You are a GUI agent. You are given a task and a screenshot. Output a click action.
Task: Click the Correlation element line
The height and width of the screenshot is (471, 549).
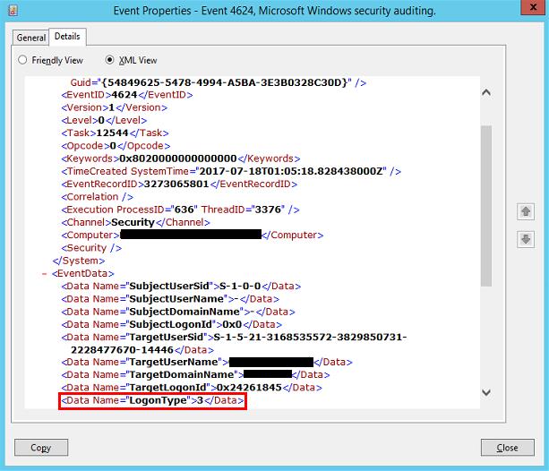[x=98, y=197]
